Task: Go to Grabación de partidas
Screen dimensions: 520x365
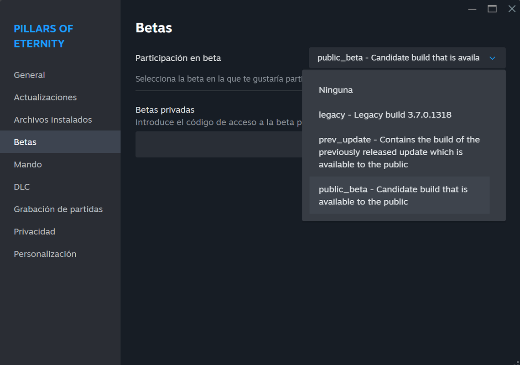Action: 58,209
